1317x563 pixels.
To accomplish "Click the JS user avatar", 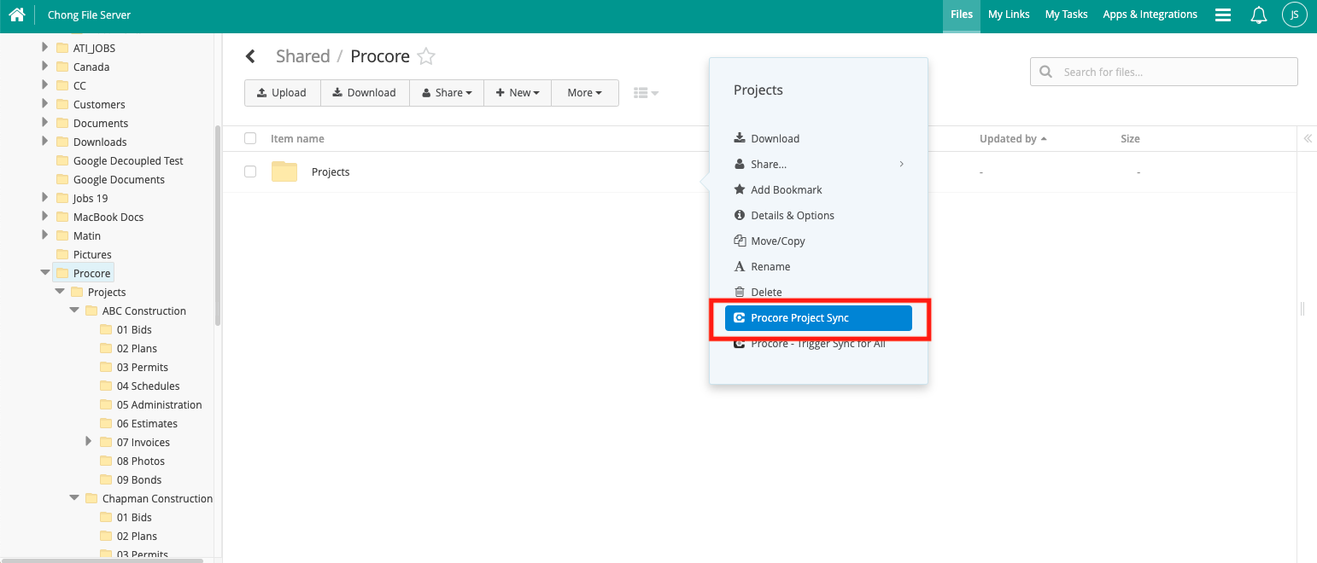I will [x=1294, y=14].
